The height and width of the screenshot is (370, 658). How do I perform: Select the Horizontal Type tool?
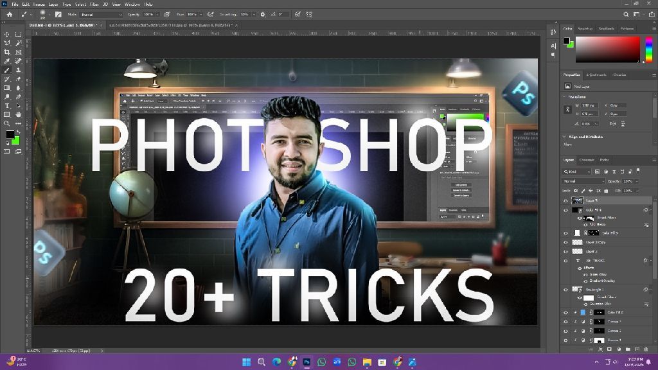(x=7, y=105)
